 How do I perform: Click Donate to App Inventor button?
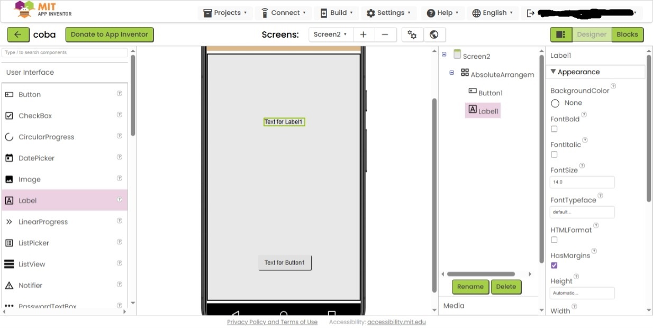click(110, 34)
